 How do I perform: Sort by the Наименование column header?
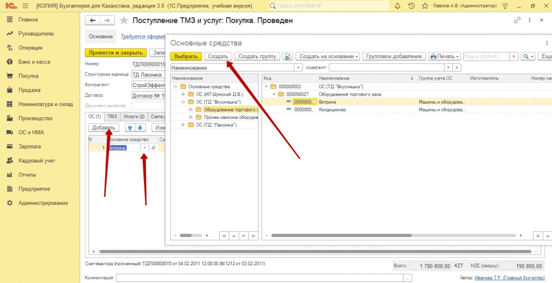click(x=367, y=79)
